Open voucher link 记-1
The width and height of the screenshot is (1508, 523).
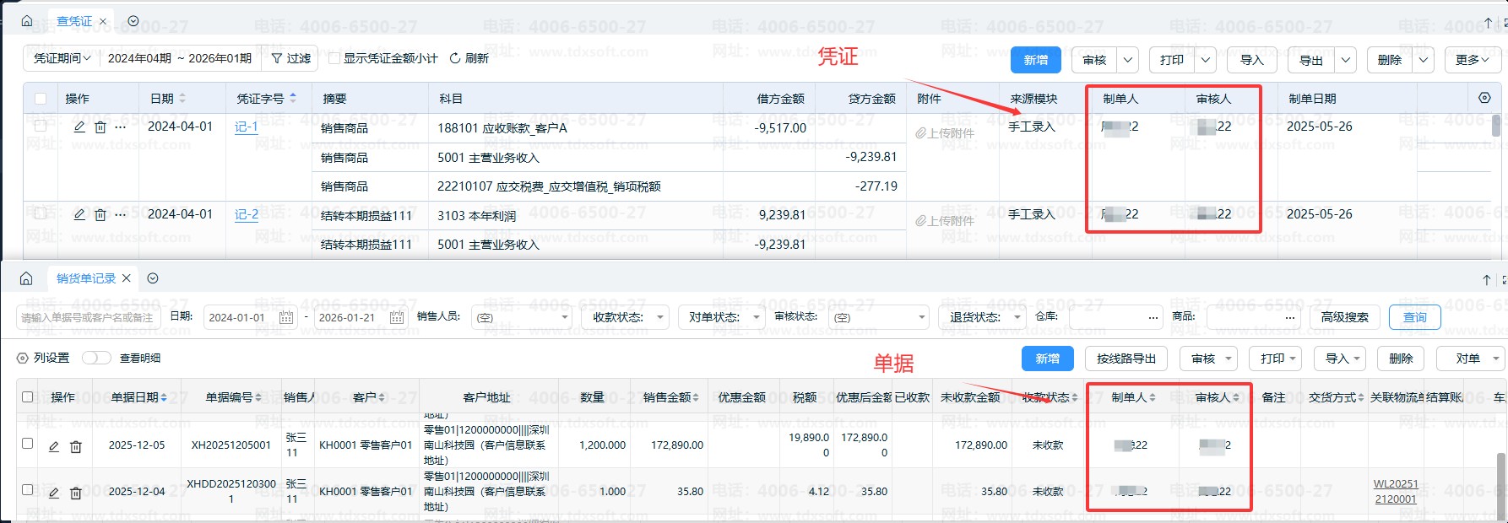coord(246,127)
